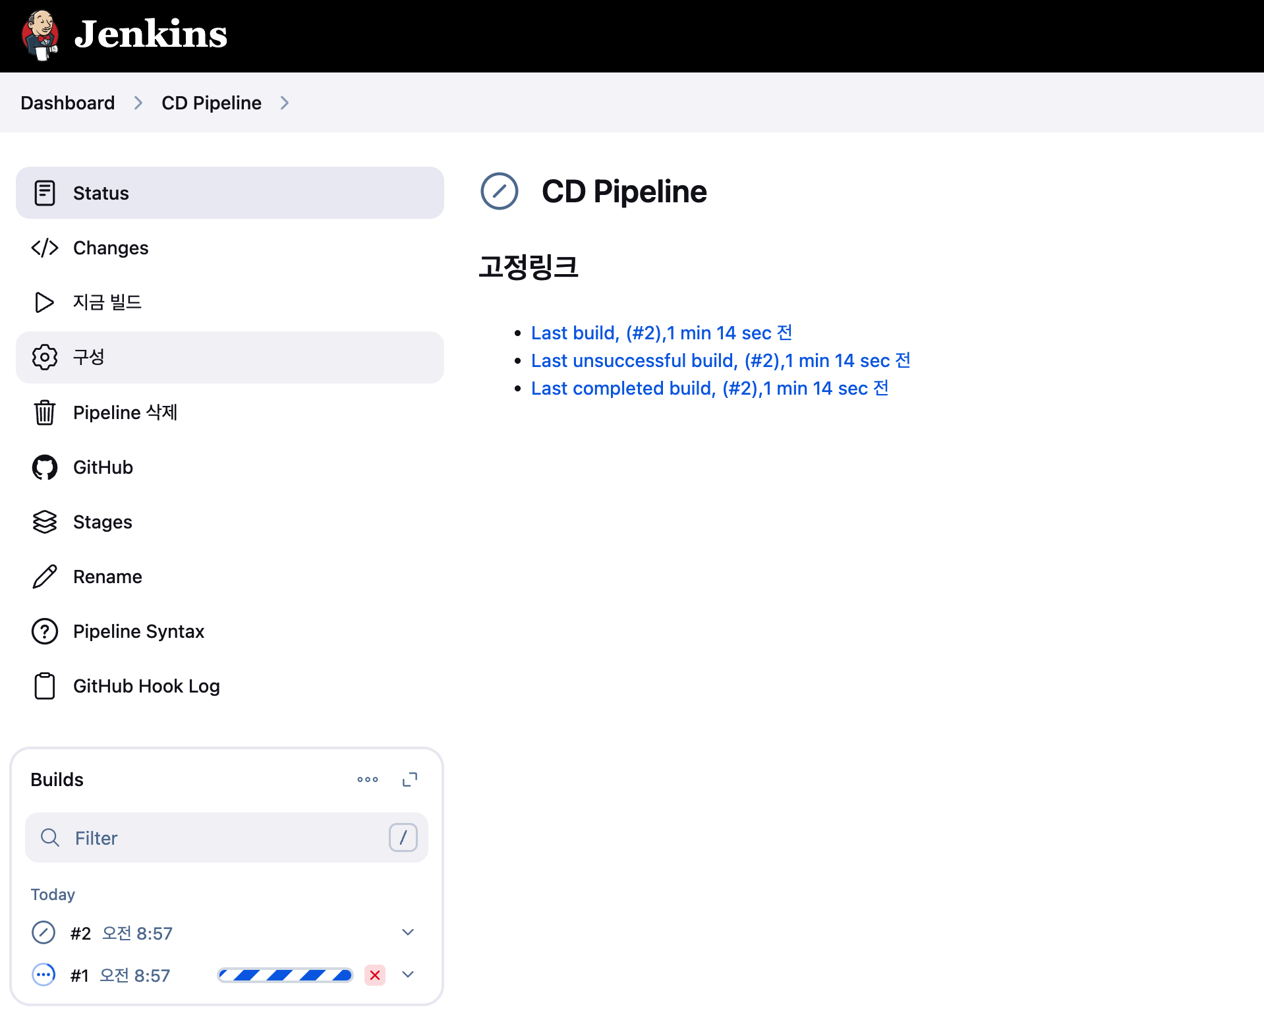Click the build #1 in-progress status icon

(x=43, y=975)
